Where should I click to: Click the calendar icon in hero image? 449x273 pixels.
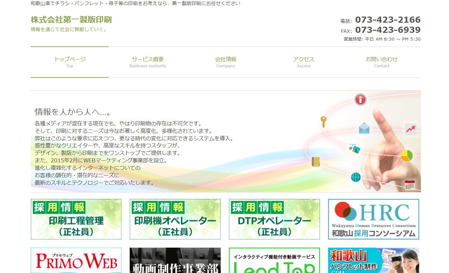tap(410, 185)
